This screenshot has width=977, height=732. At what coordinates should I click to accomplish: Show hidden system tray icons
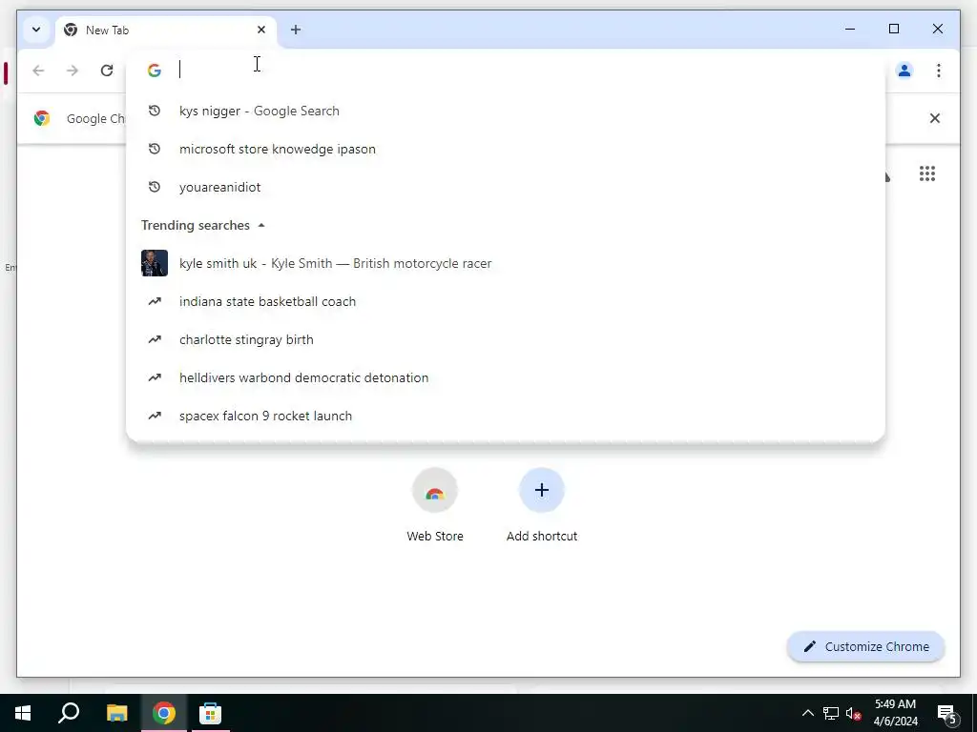pyautogui.click(x=807, y=713)
